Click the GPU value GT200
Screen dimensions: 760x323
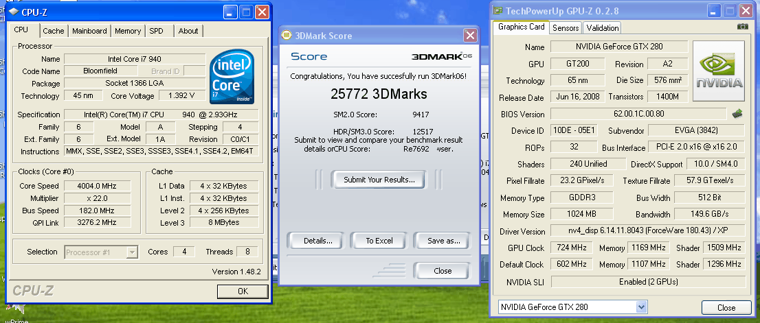pyautogui.click(x=577, y=64)
